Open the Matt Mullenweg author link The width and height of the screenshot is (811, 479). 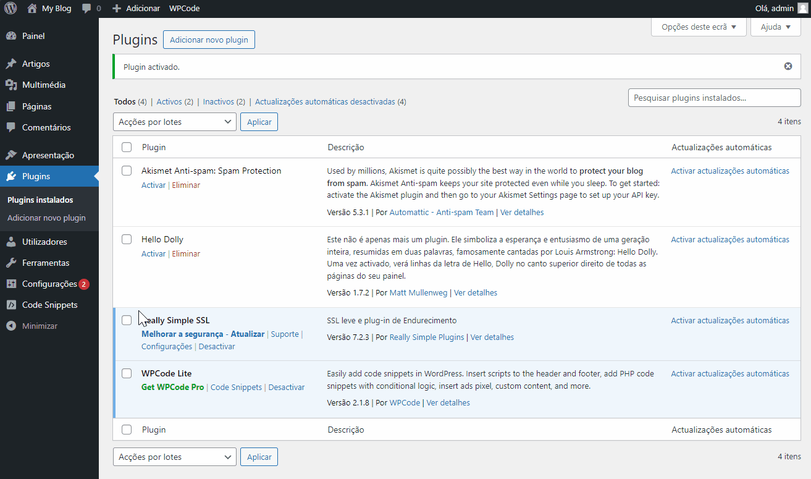418,293
